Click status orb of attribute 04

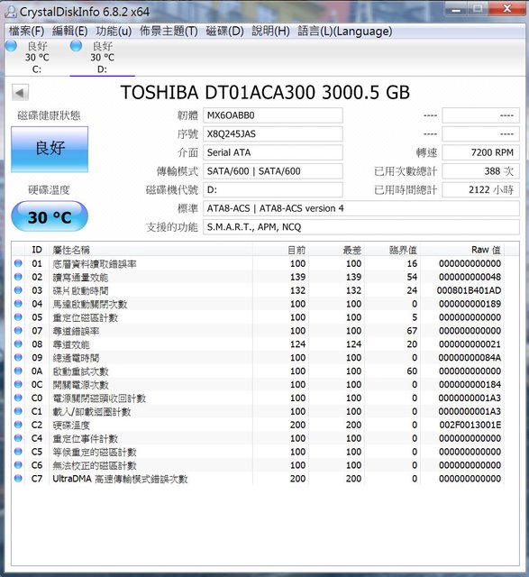pos(18,304)
